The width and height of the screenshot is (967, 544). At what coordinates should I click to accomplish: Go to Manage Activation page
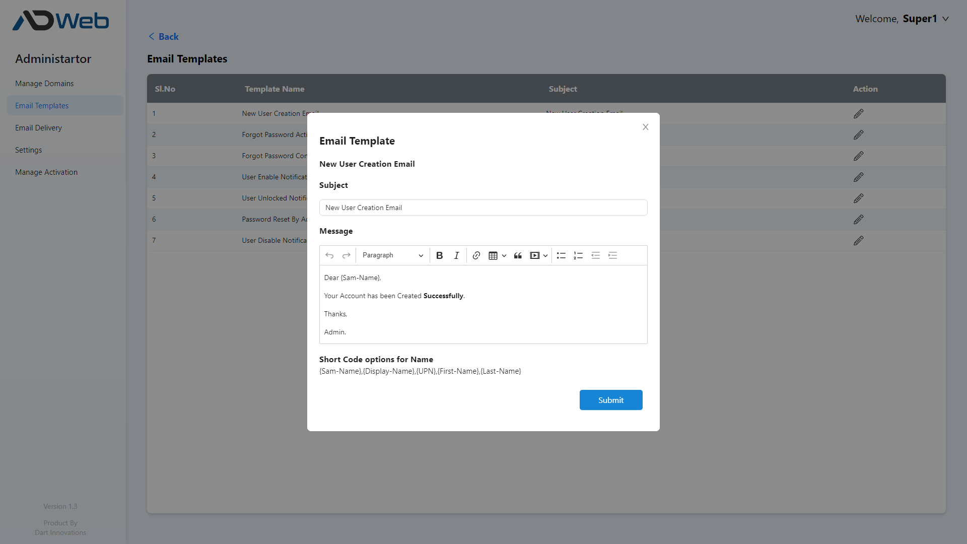click(46, 172)
